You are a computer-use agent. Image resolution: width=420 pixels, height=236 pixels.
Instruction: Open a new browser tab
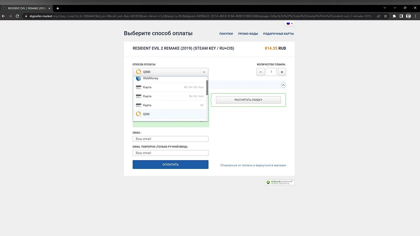(58, 8)
